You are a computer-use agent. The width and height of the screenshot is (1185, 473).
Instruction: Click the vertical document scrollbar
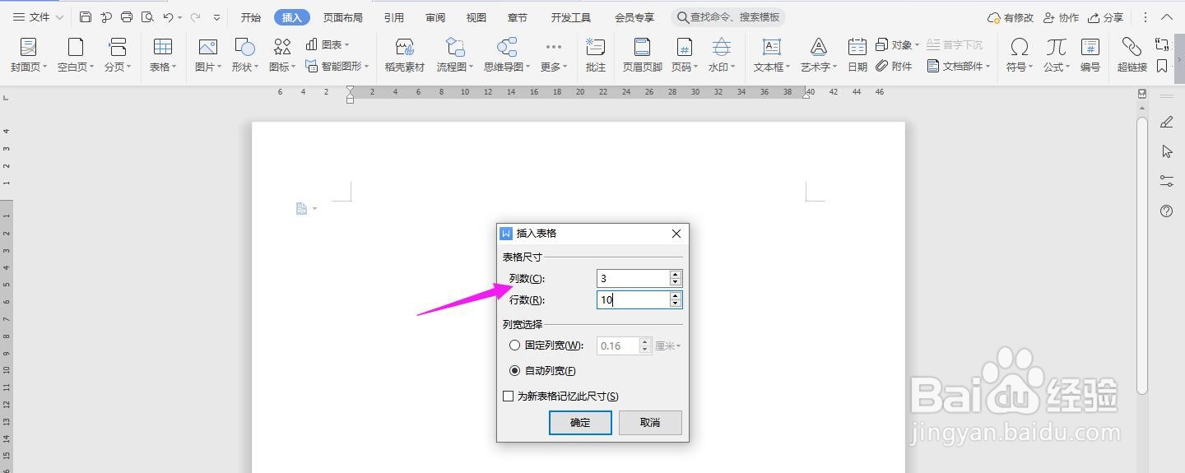pyautogui.click(x=1142, y=255)
